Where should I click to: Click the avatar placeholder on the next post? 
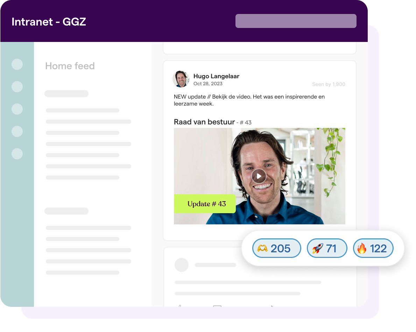tap(182, 265)
